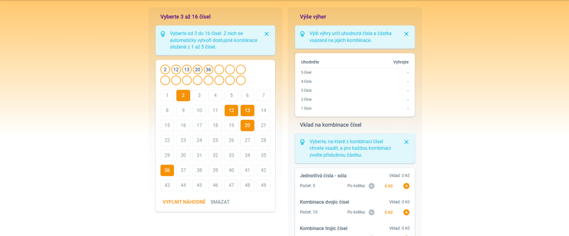
Task: Increase stake for single numbers (sóla)
Action: (x=406, y=185)
